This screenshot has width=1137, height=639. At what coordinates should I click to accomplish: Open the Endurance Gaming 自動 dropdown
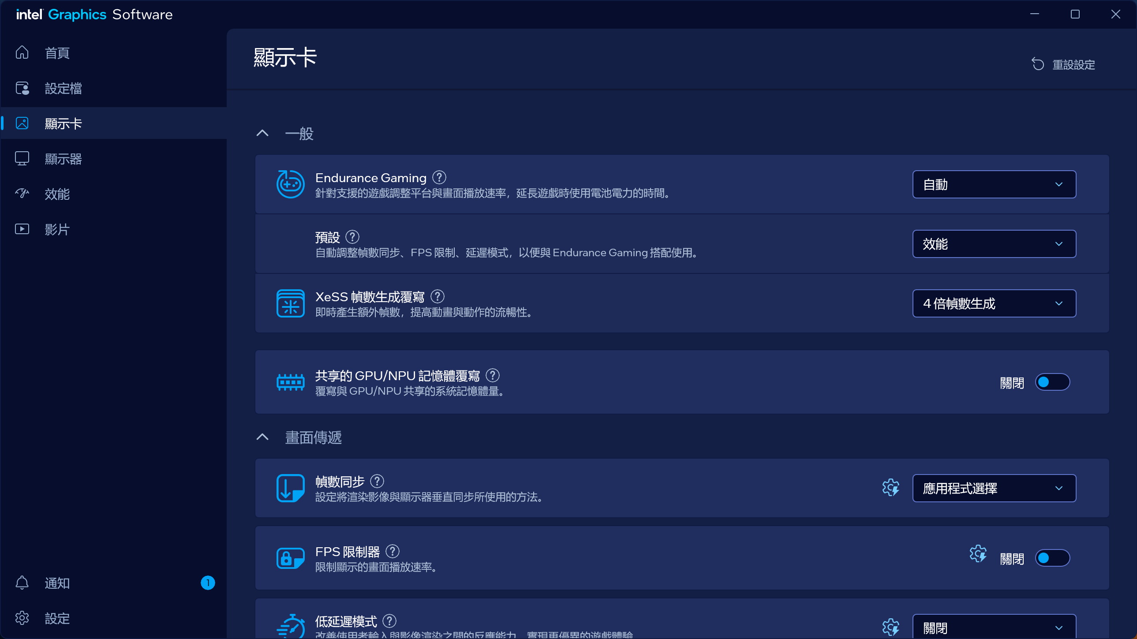click(x=994, y=184)
